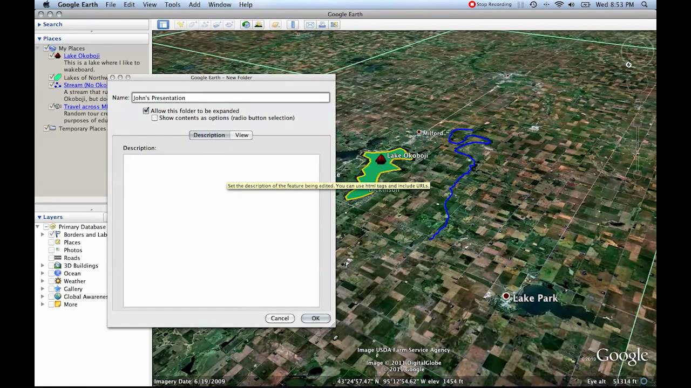Select the Add Image Overlay icon

[x=217, y=24]
